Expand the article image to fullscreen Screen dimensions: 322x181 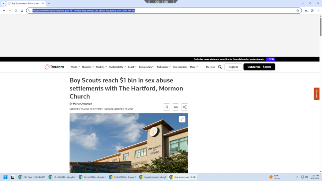click(x=182, y=119)
